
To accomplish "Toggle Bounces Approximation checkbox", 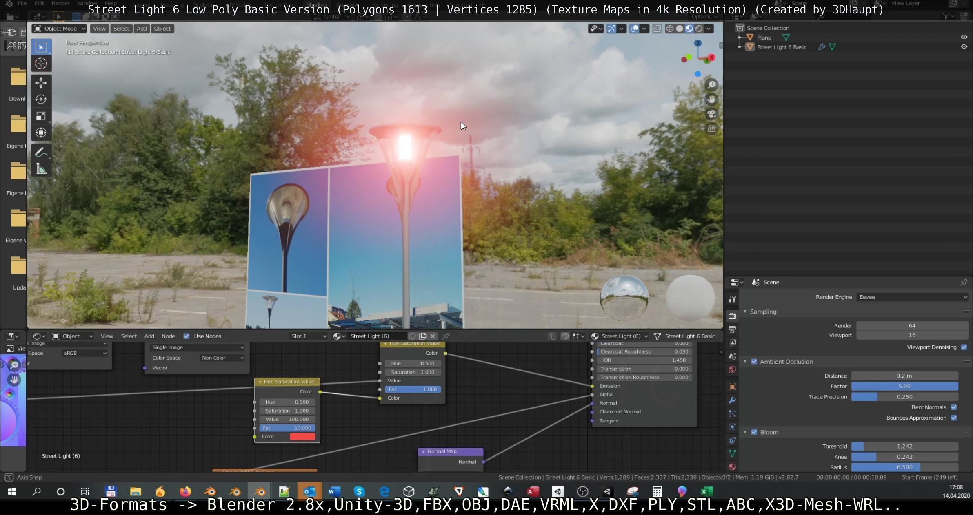I will point(954,418).
